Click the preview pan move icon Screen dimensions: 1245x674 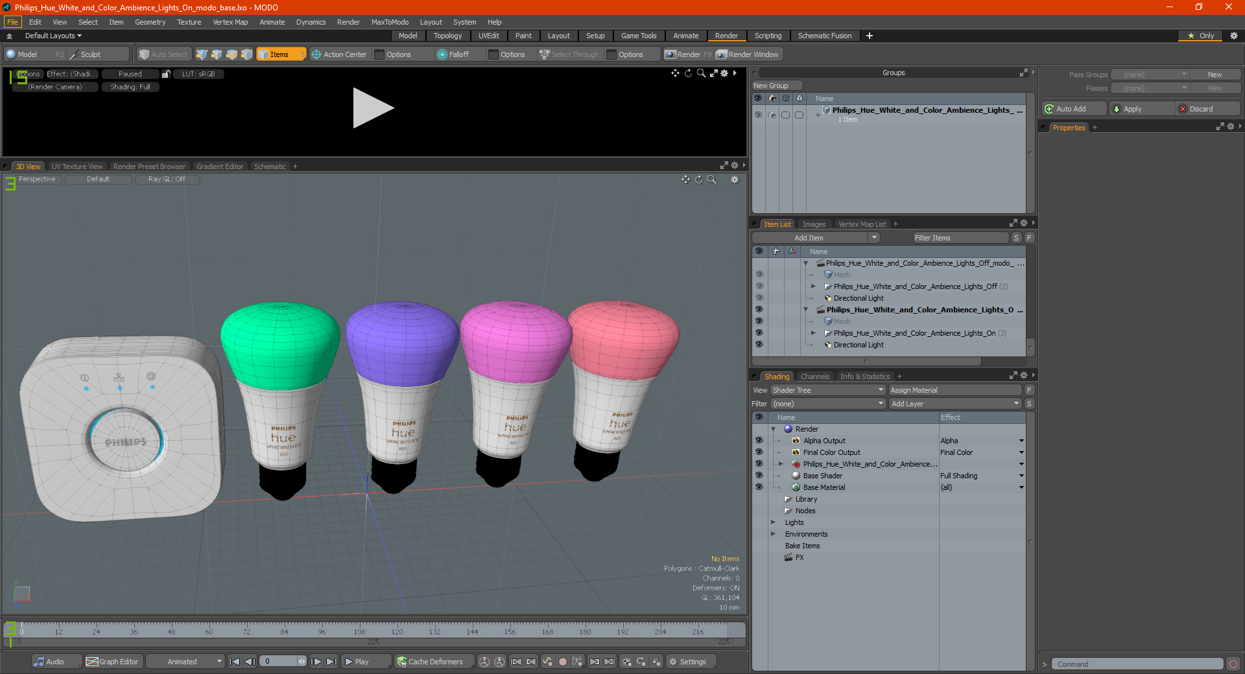(676, 73)
